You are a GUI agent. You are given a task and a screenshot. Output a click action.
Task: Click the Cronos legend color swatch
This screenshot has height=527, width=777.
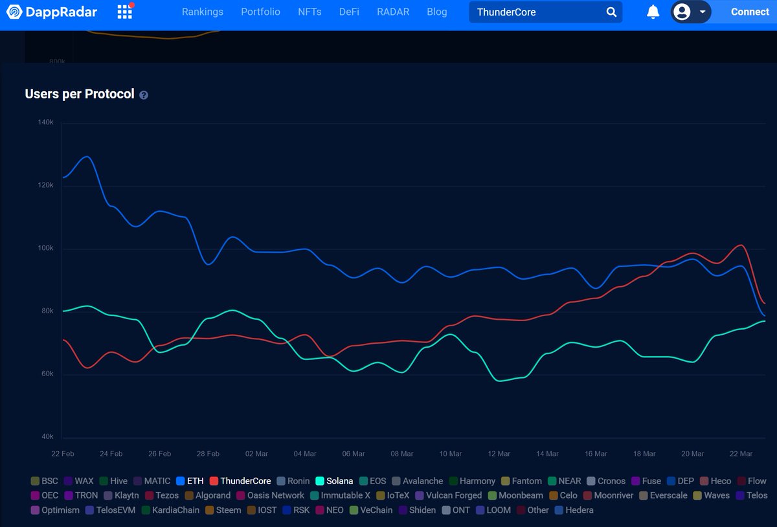[591, 481]
